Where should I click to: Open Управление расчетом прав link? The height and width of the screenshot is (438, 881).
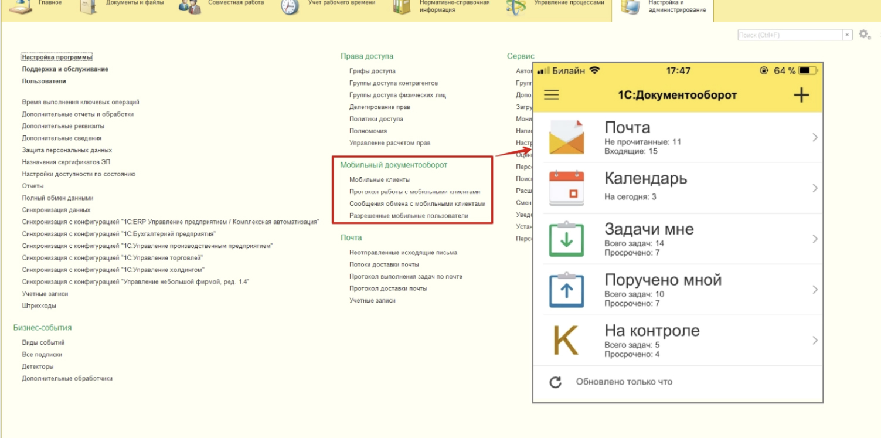click(390, 143)
